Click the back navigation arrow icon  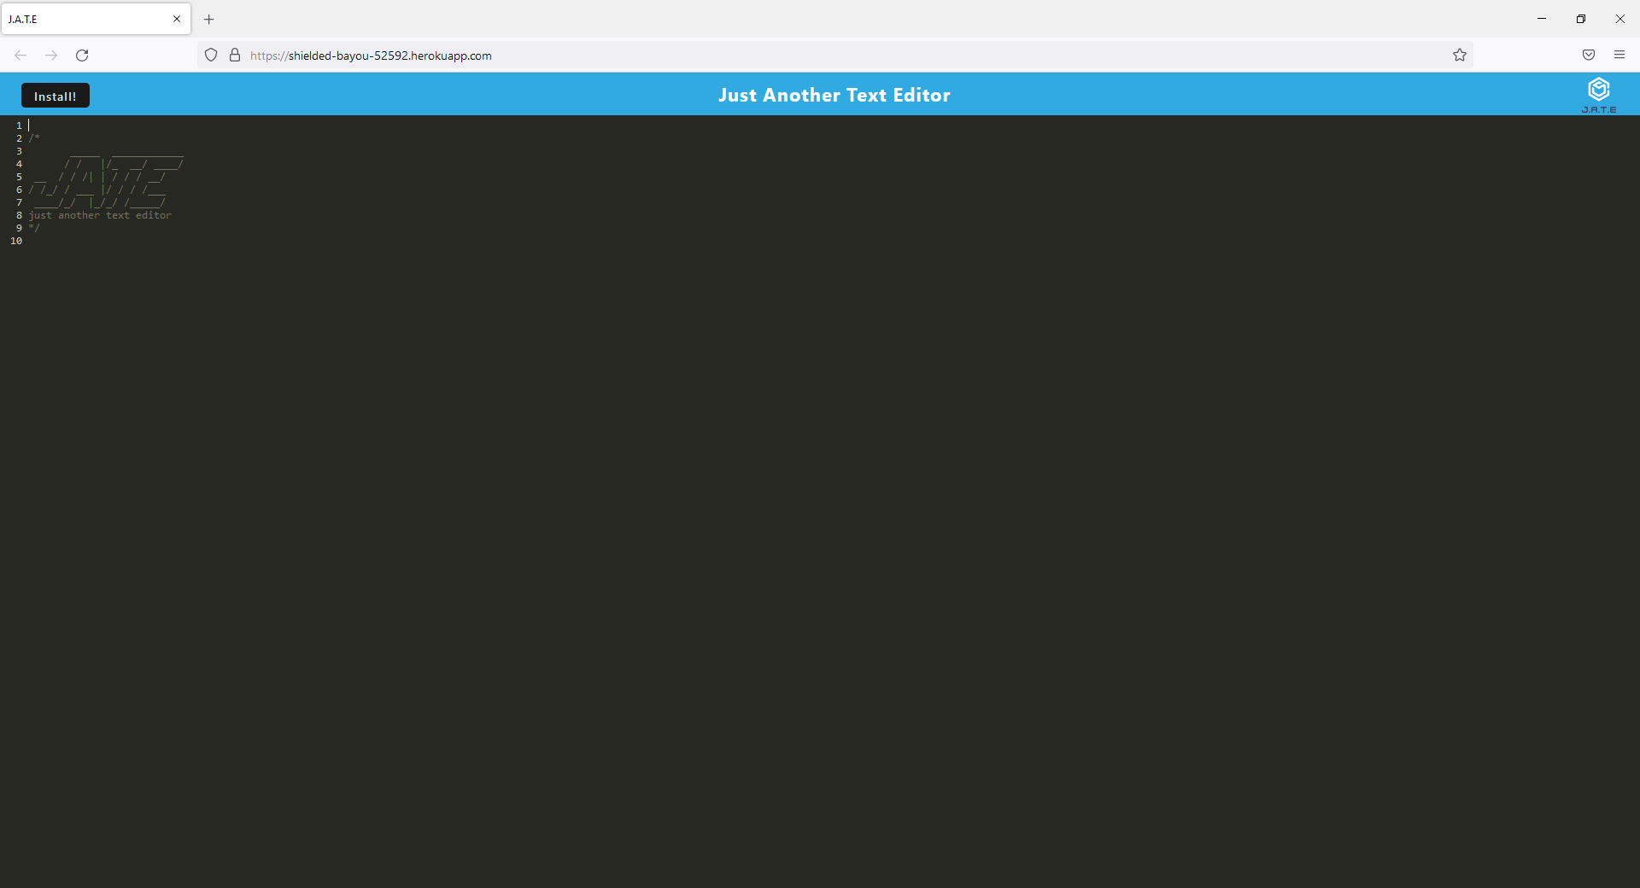(20, 55)
